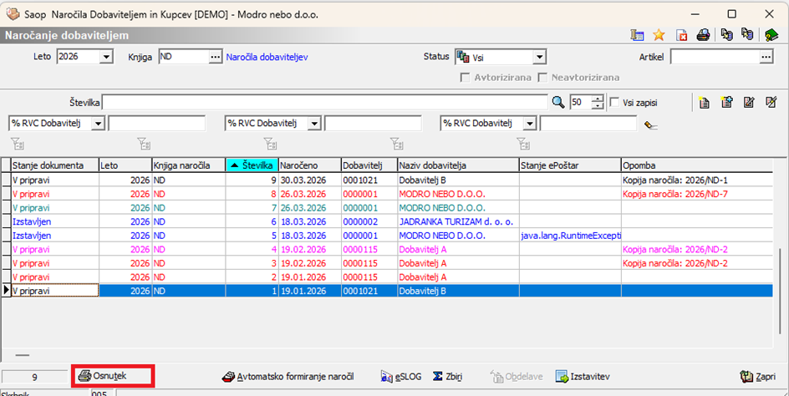Click Dobavitelj B in the highlighted row

pyautogui.click(x=458, y=291)
